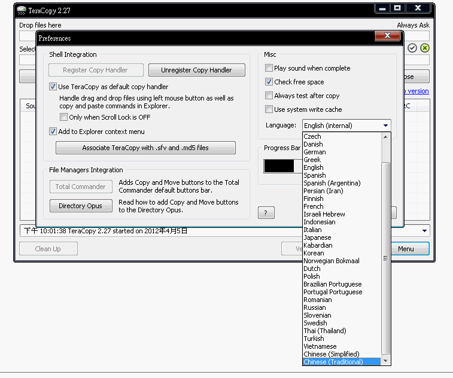Click the Total Commander button

81,187
